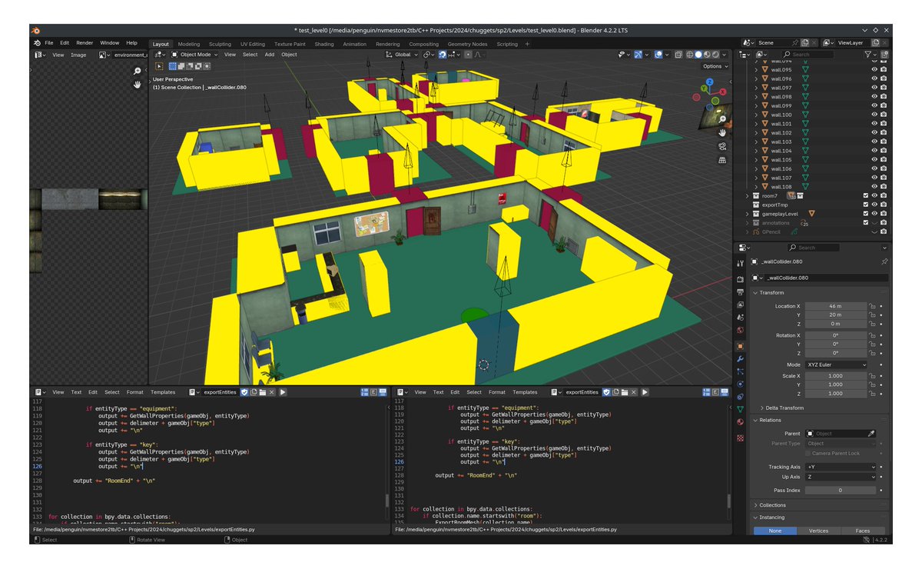Viewport: 922px width, 579px height.
Task: Click the search field in the Properties editor
Action: pyautogui.click(x=814, y=247)
